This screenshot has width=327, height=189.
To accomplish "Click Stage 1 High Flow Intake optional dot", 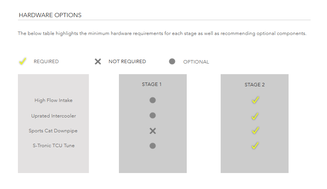I will coord(153,100).
